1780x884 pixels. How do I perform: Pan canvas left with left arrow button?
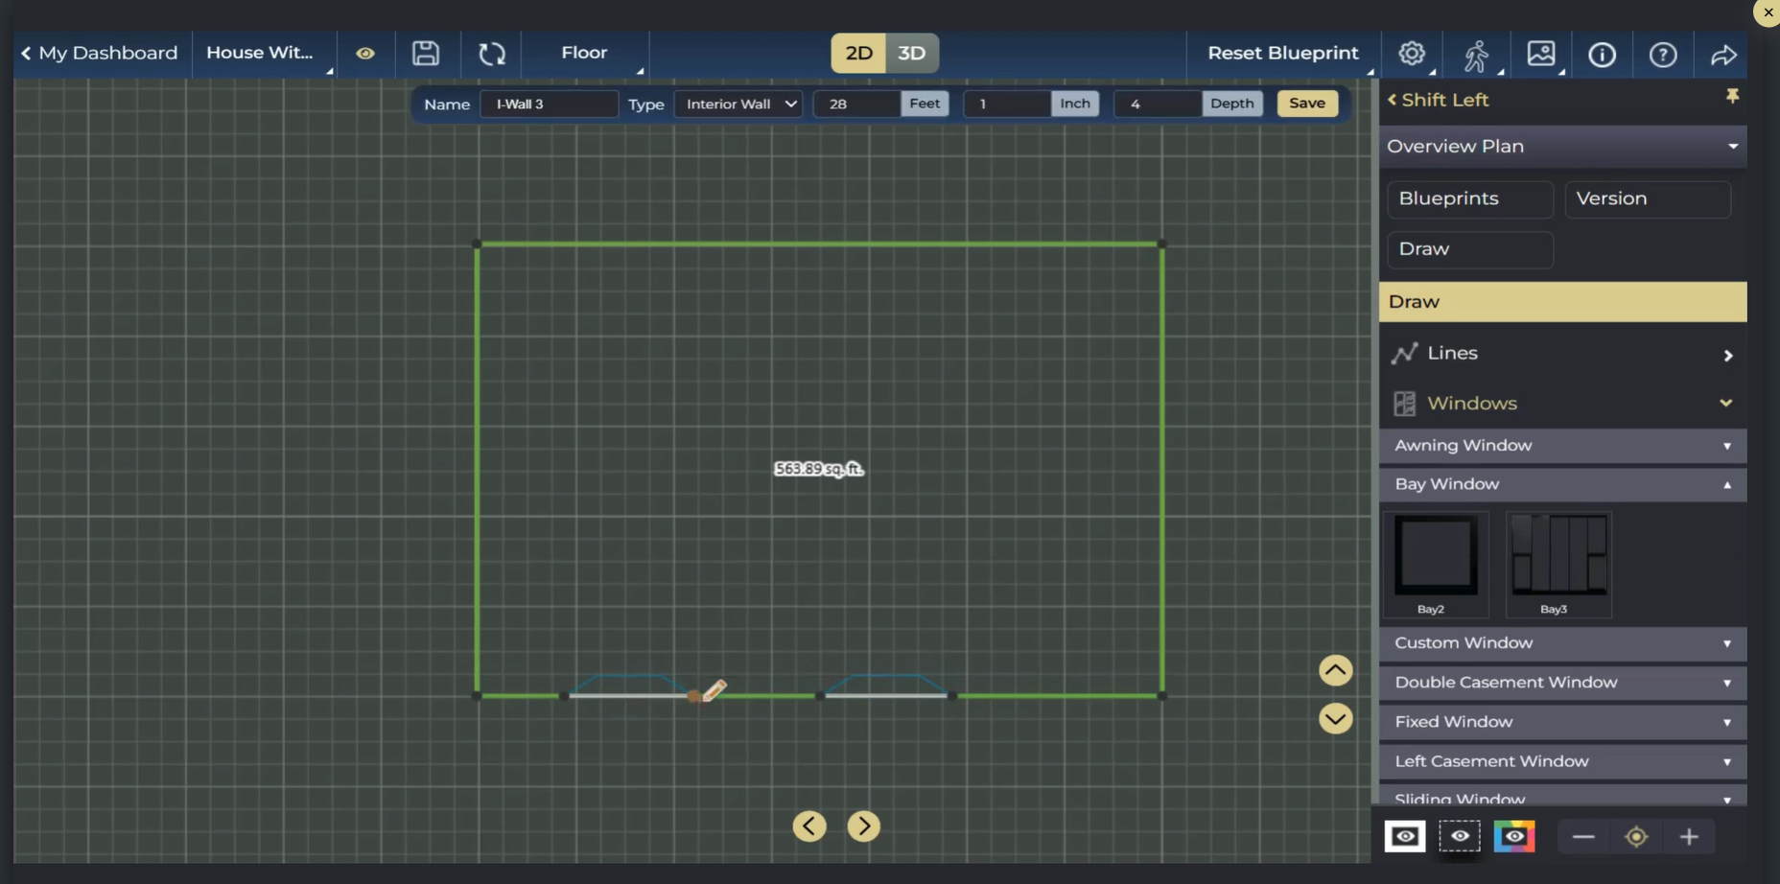[x=809, y=826]
